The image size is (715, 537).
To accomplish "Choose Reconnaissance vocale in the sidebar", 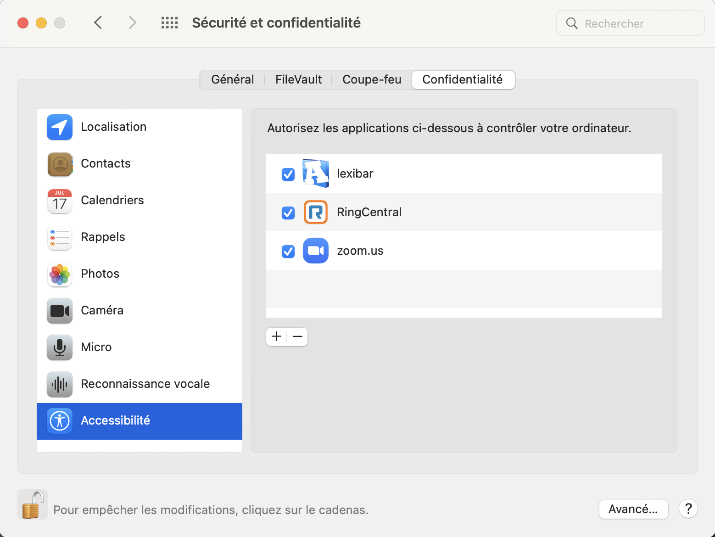I will pyautogui.click(x=145, y=384).
